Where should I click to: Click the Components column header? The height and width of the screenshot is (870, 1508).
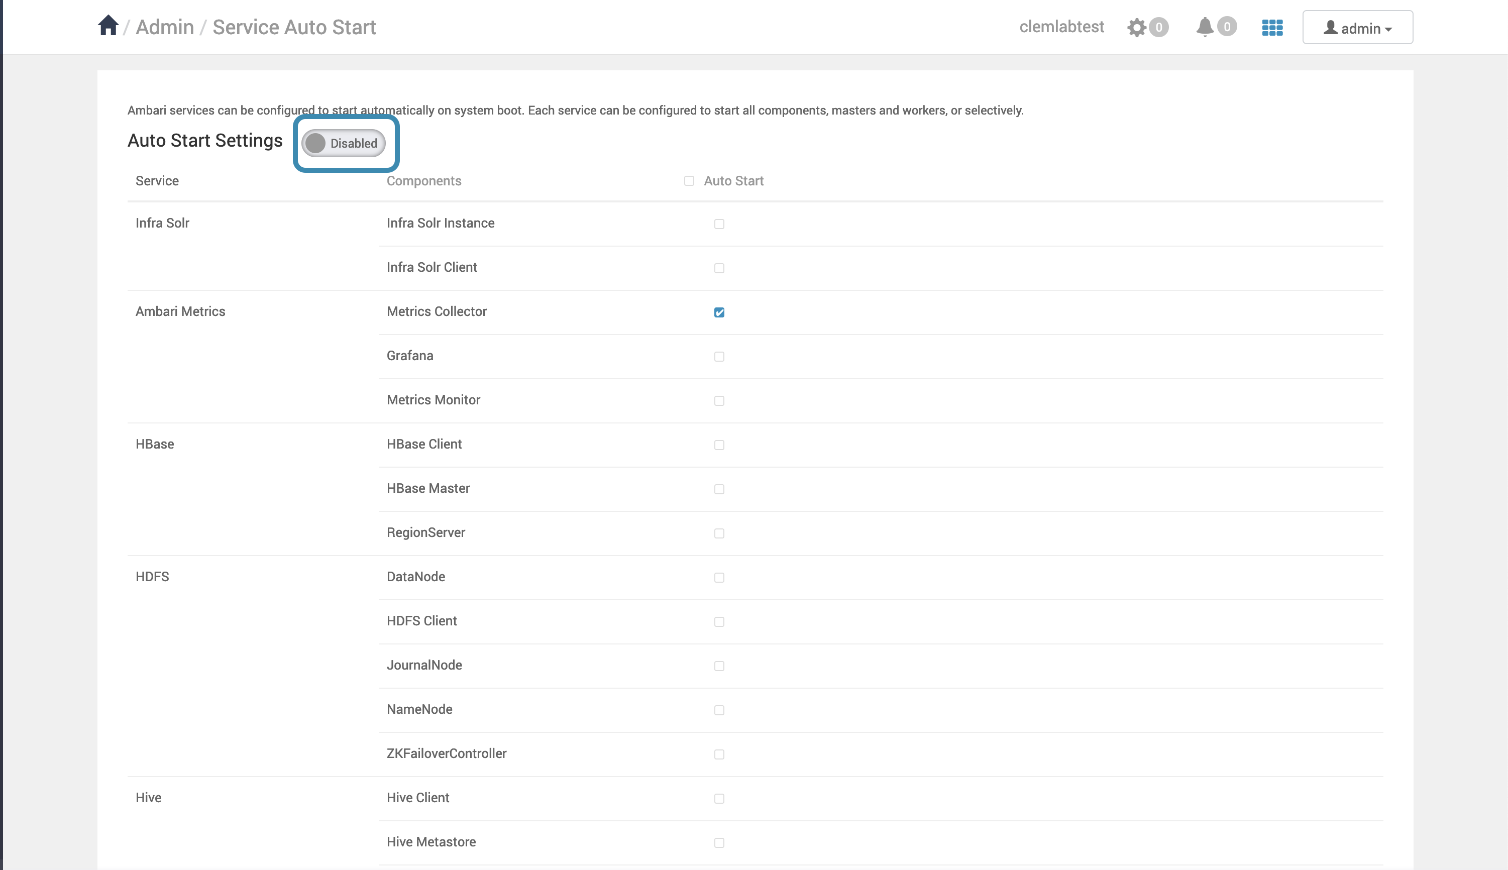424,181
